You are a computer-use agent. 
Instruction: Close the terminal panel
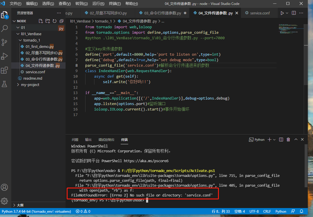pos(302,140)
